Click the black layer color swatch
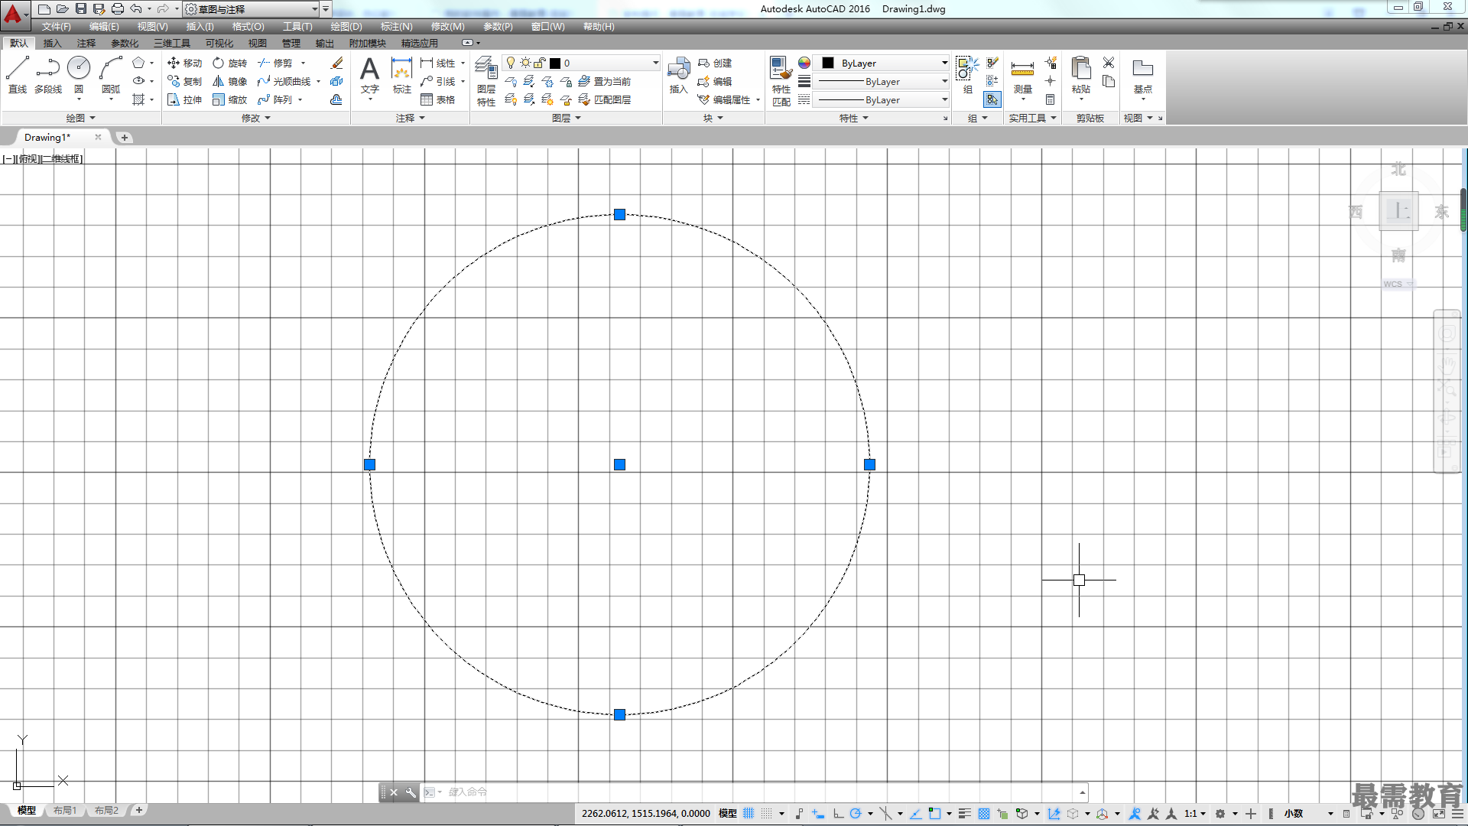Screen dimensions: 1468x826 (555, 63)
